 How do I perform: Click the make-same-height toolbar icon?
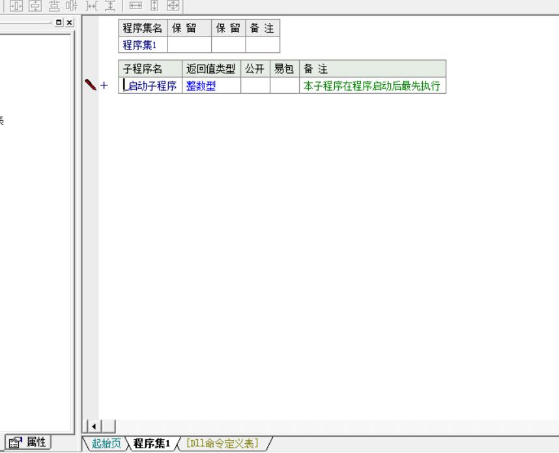(x=154, y=5)
